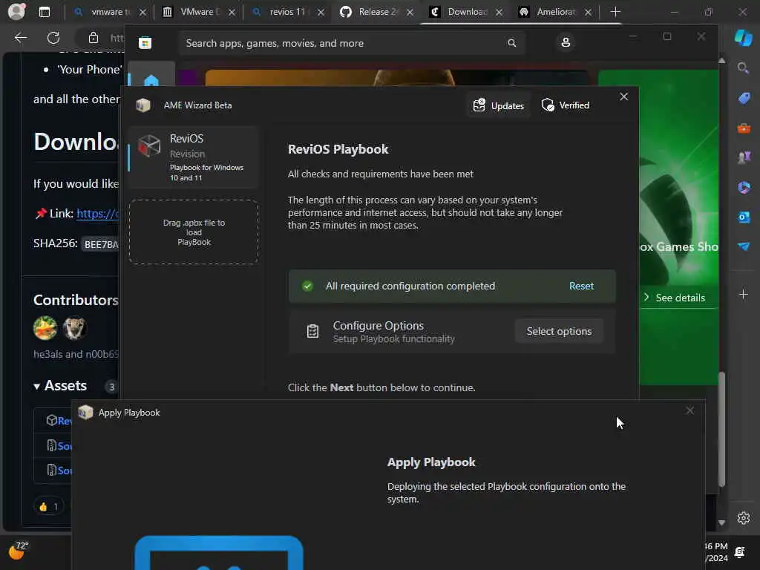The image size is (760, 570).
Task: Click See details on the Xbox banner
Action: [674, 298]
